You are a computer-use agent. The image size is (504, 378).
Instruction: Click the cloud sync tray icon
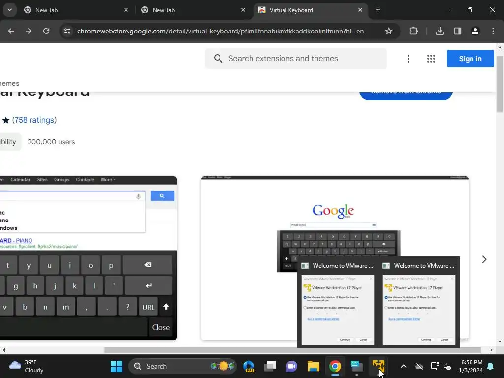pos(419,366)
